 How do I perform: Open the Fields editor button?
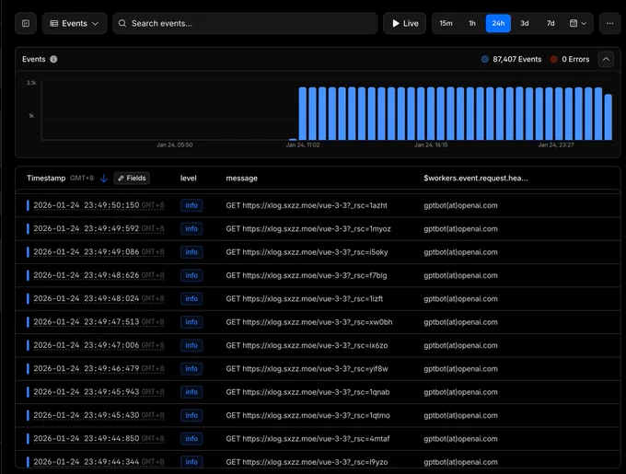tap(132, 179)
